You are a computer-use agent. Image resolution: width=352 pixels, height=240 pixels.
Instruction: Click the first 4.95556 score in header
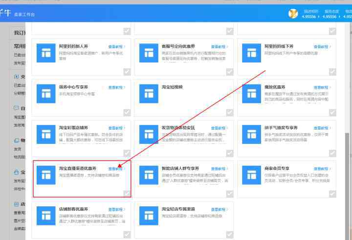click(308, 17)
